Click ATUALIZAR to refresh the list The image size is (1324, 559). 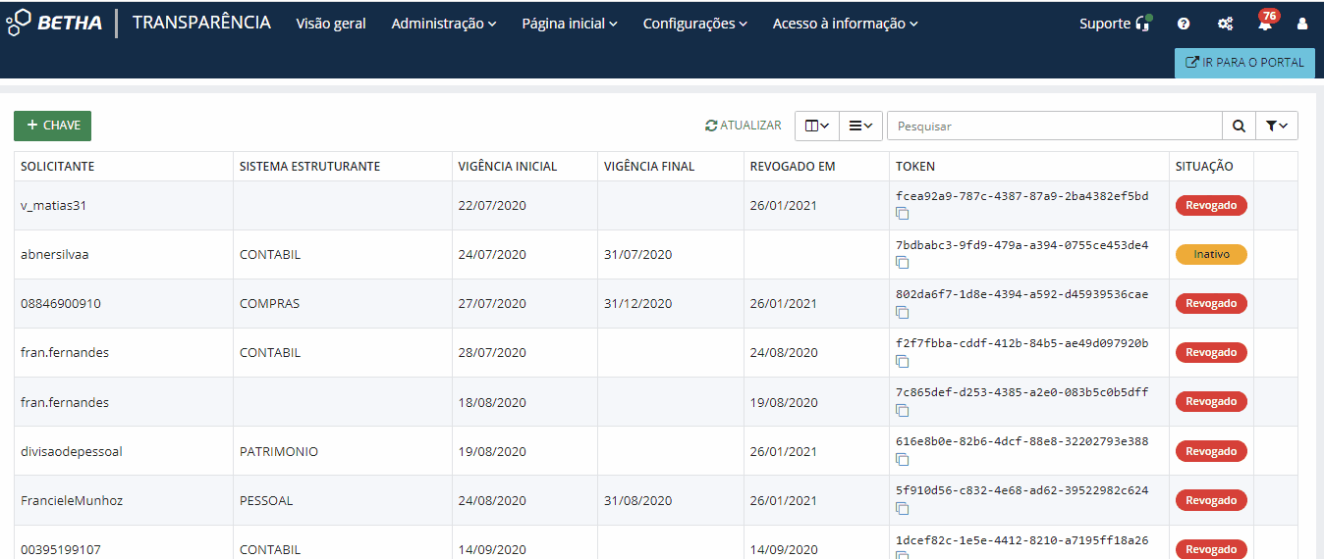(744, 126)
